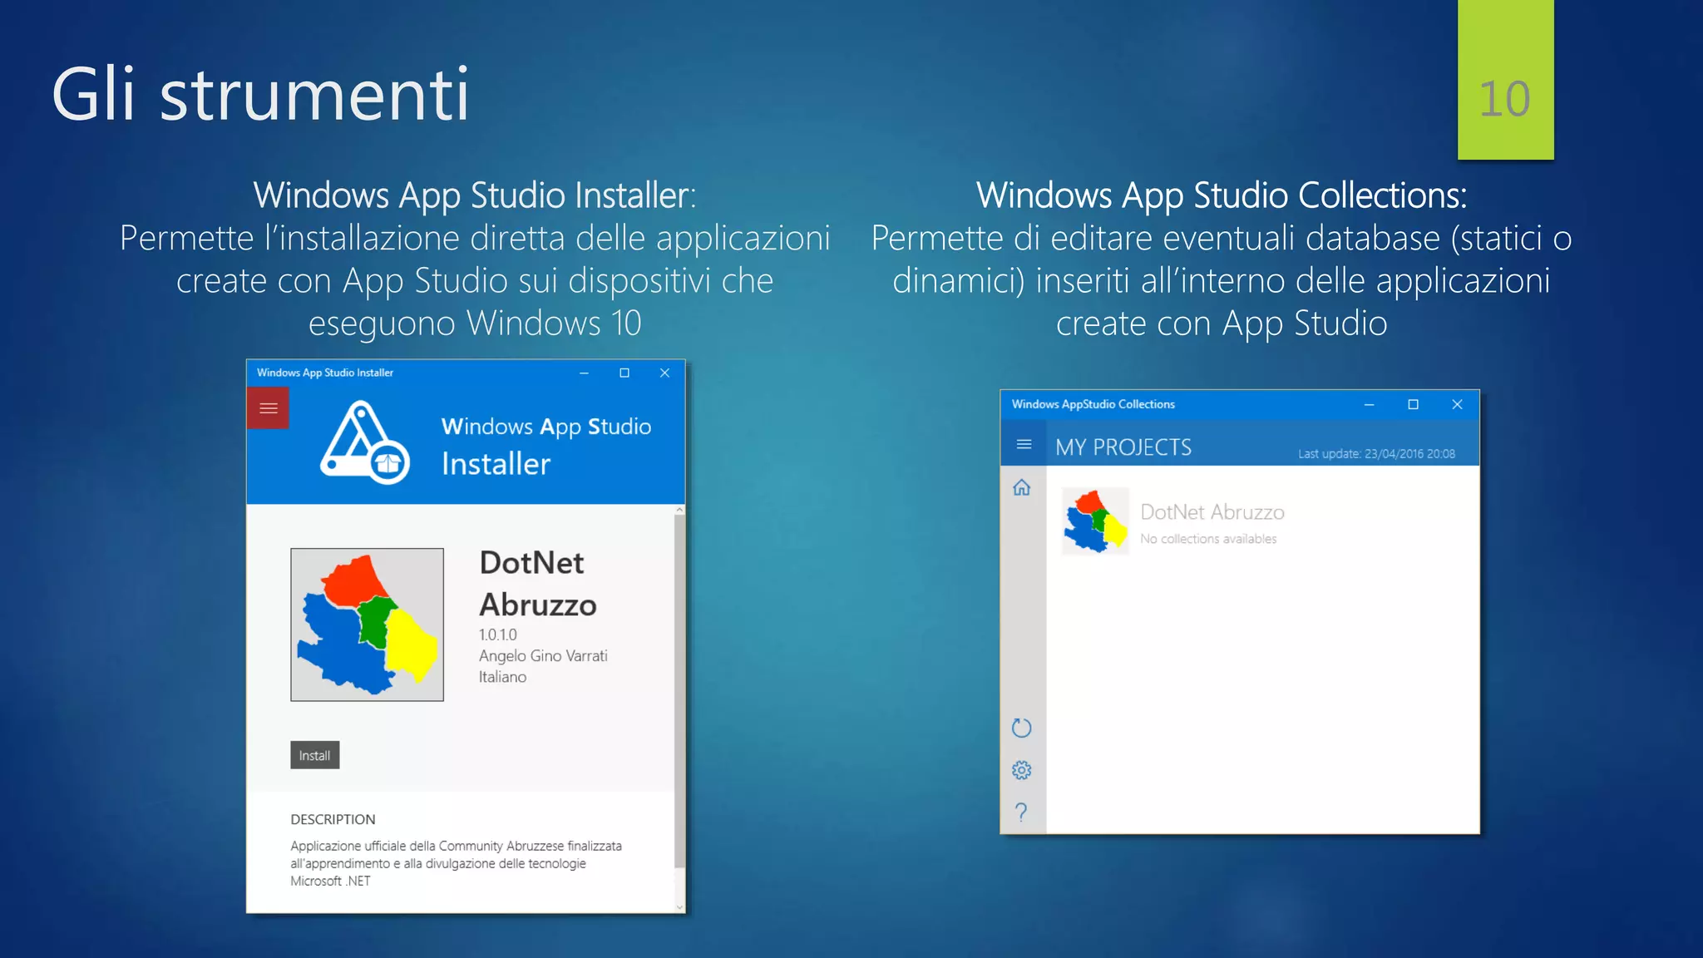This screenshot has width=1703, height=958.
Task: Maximize the Windows AppStudio Collections window
Action: (x=1413, y=405)
